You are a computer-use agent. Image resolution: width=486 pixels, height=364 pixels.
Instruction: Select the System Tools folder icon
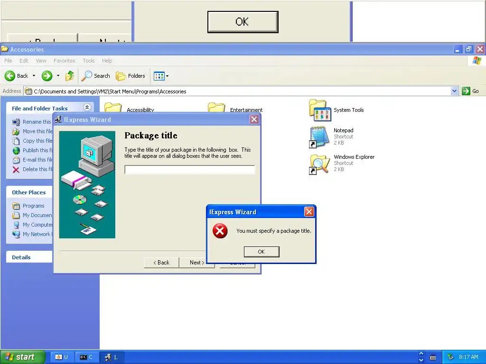(x=320, y=110)
